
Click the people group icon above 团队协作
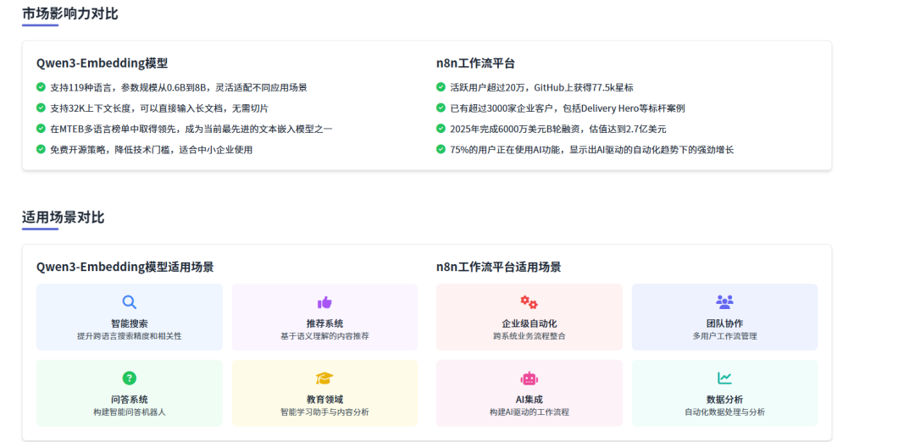[724, 302]
